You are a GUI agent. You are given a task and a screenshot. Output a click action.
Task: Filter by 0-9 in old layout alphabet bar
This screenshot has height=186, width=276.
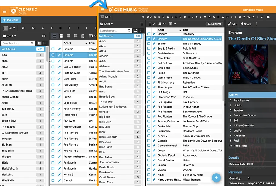(x=33, y=28)
